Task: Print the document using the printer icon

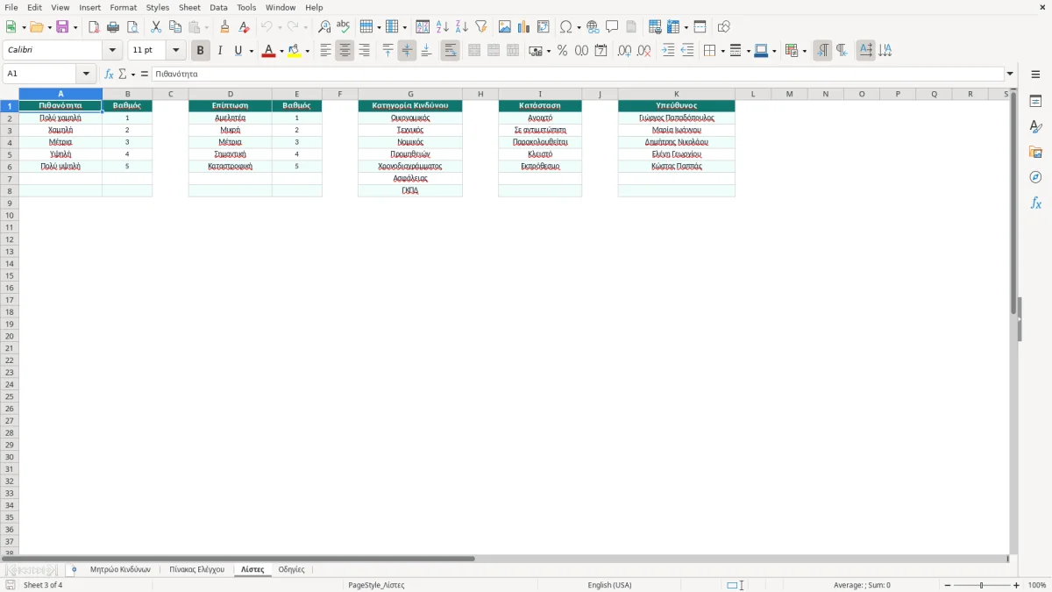Action: 113,27
